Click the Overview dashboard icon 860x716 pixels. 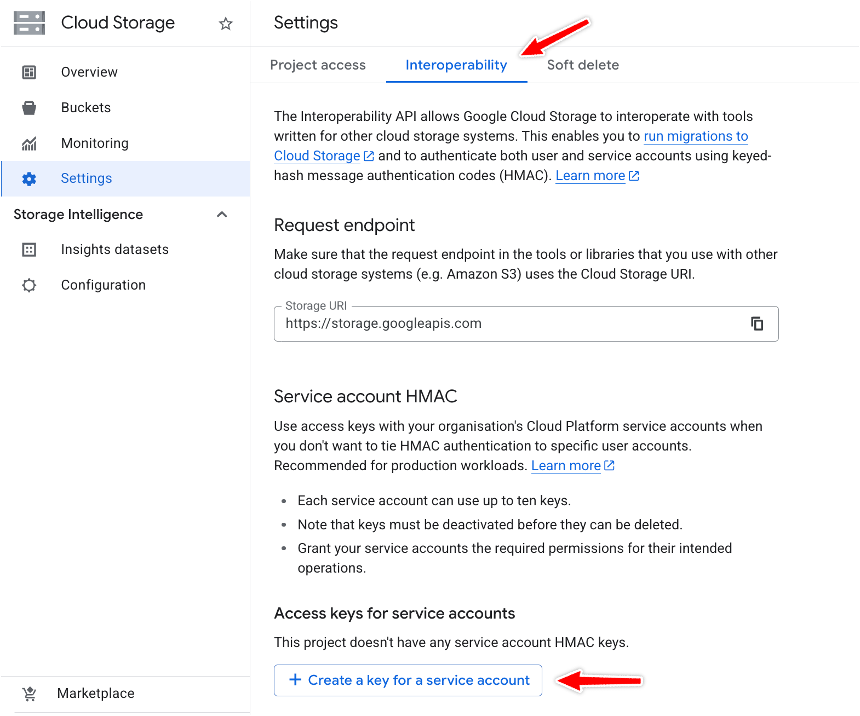tap(29, 72)
